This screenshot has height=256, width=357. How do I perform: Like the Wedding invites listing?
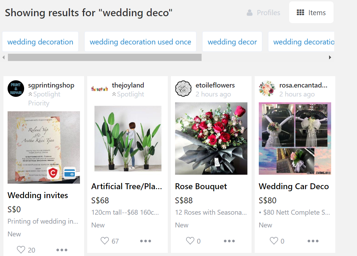pos(21,250)
